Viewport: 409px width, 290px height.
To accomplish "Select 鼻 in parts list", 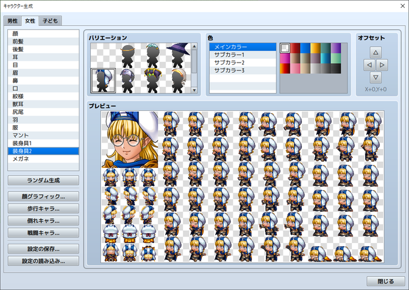I will click(43, 81).
